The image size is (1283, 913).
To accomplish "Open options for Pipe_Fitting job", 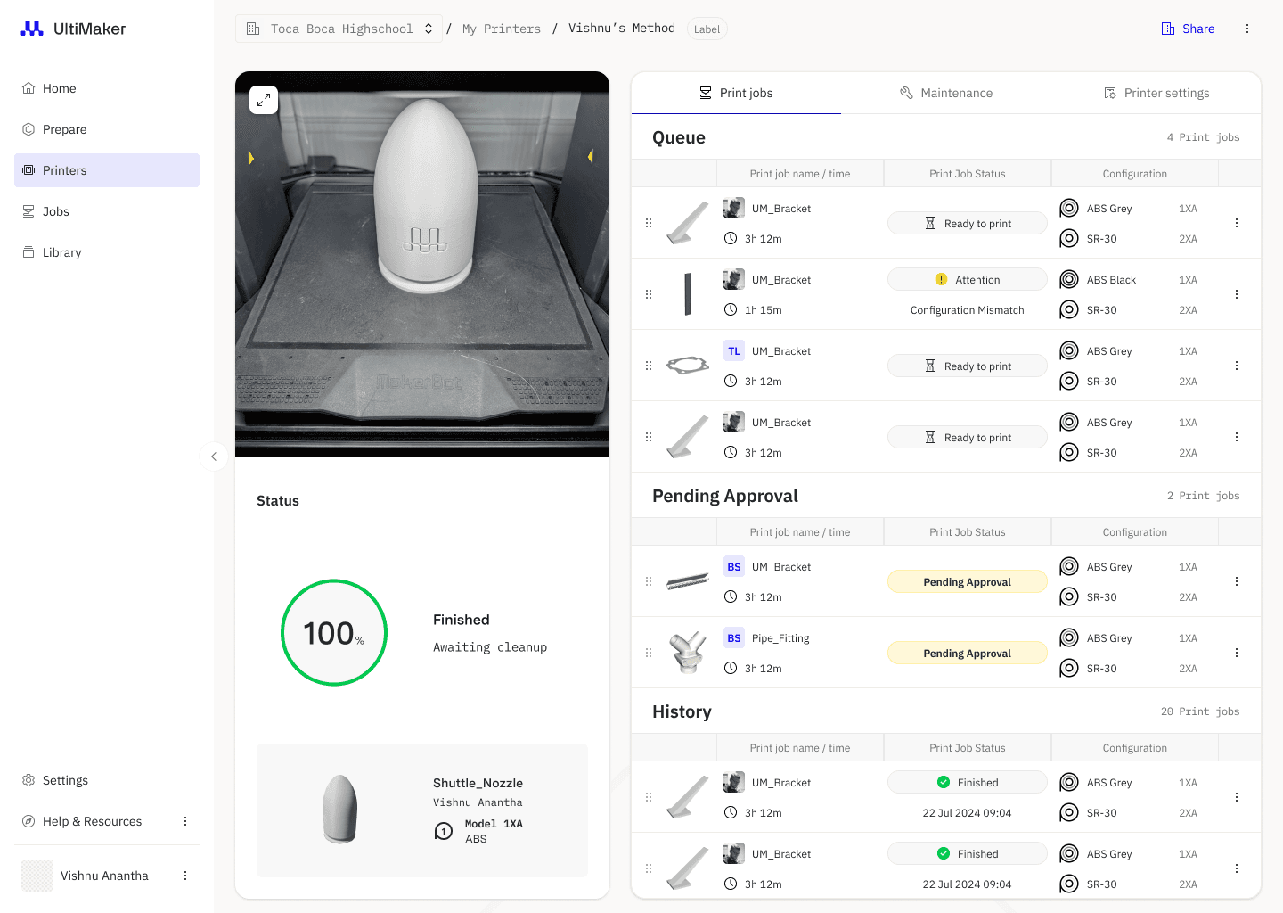I will pos(1237,653).
